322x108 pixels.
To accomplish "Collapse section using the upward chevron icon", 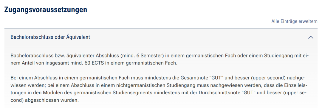I will tap(311, 37).
